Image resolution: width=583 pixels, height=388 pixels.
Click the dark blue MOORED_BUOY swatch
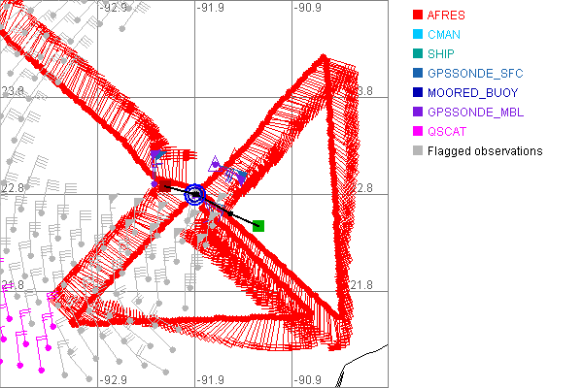418,93
